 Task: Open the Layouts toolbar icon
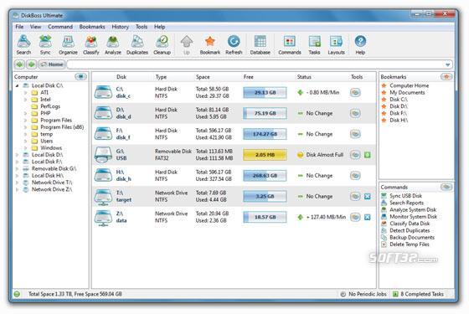pyautogui.click(x=336, y=44)
